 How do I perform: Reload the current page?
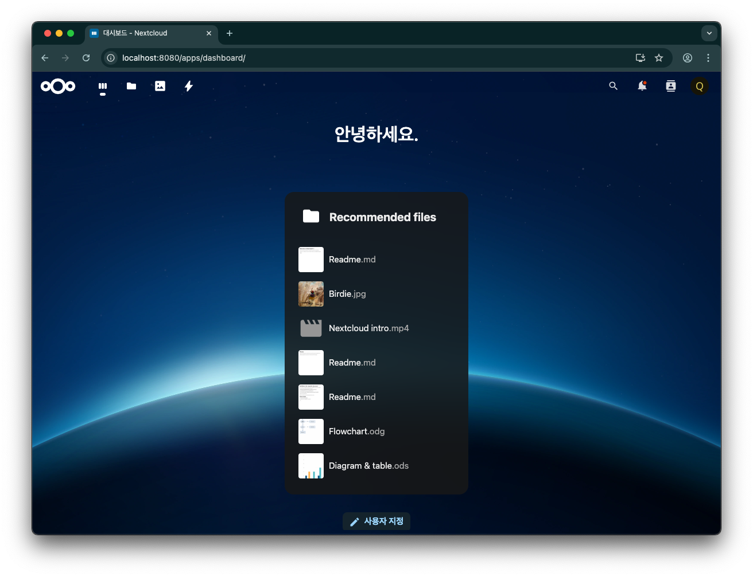pos(86,58)
